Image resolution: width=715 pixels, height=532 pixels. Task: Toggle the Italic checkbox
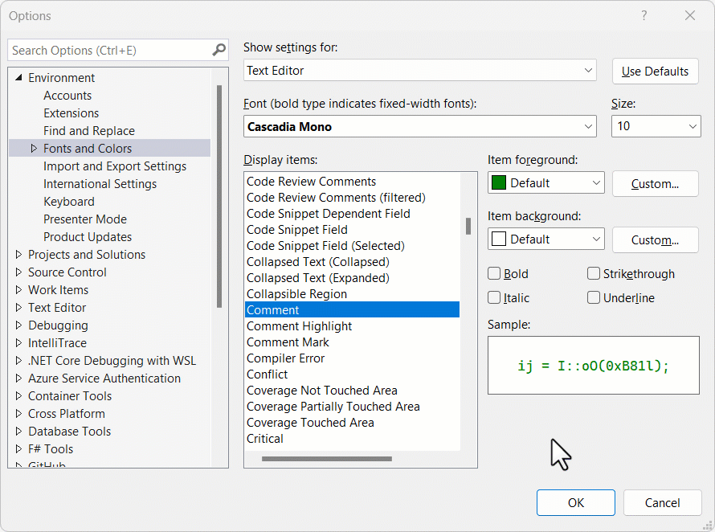(493, 298)
